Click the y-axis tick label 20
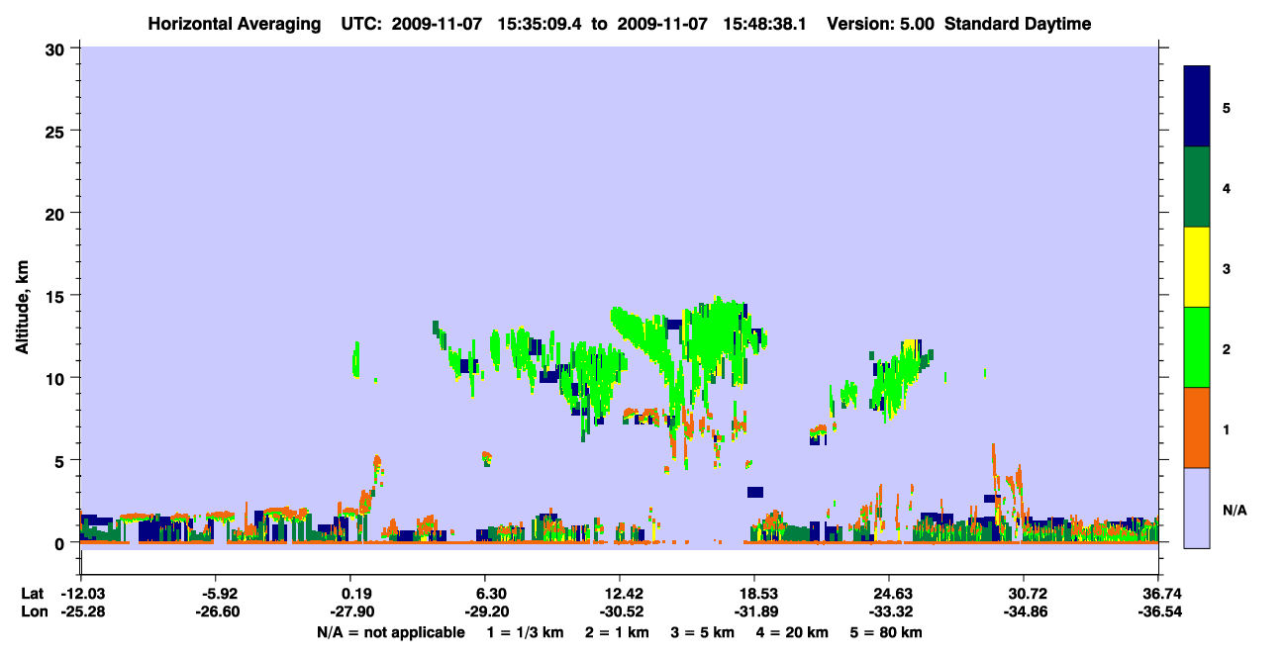Viewport: 1287px width, 660px height. click(x=57, y=213)
